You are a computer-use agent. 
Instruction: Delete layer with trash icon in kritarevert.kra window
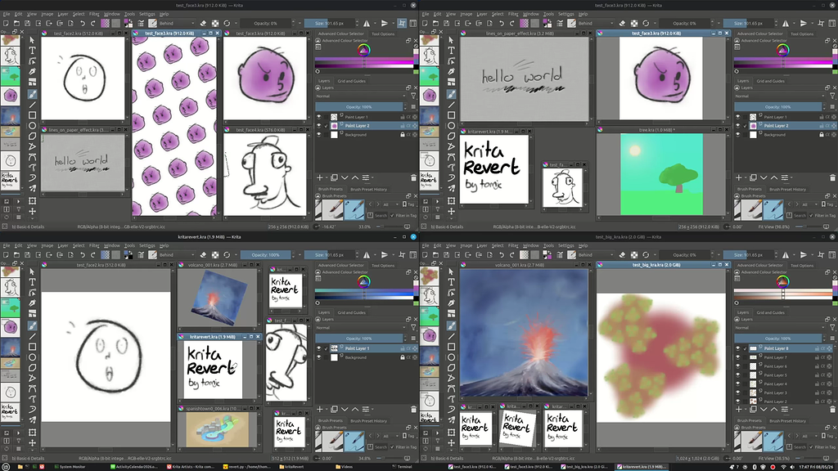tap(413, 409)
